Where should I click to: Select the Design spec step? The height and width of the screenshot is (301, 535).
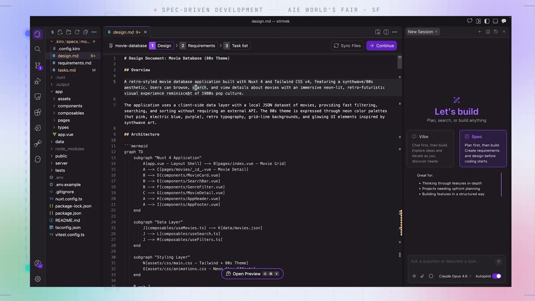(x=161, y=46)
